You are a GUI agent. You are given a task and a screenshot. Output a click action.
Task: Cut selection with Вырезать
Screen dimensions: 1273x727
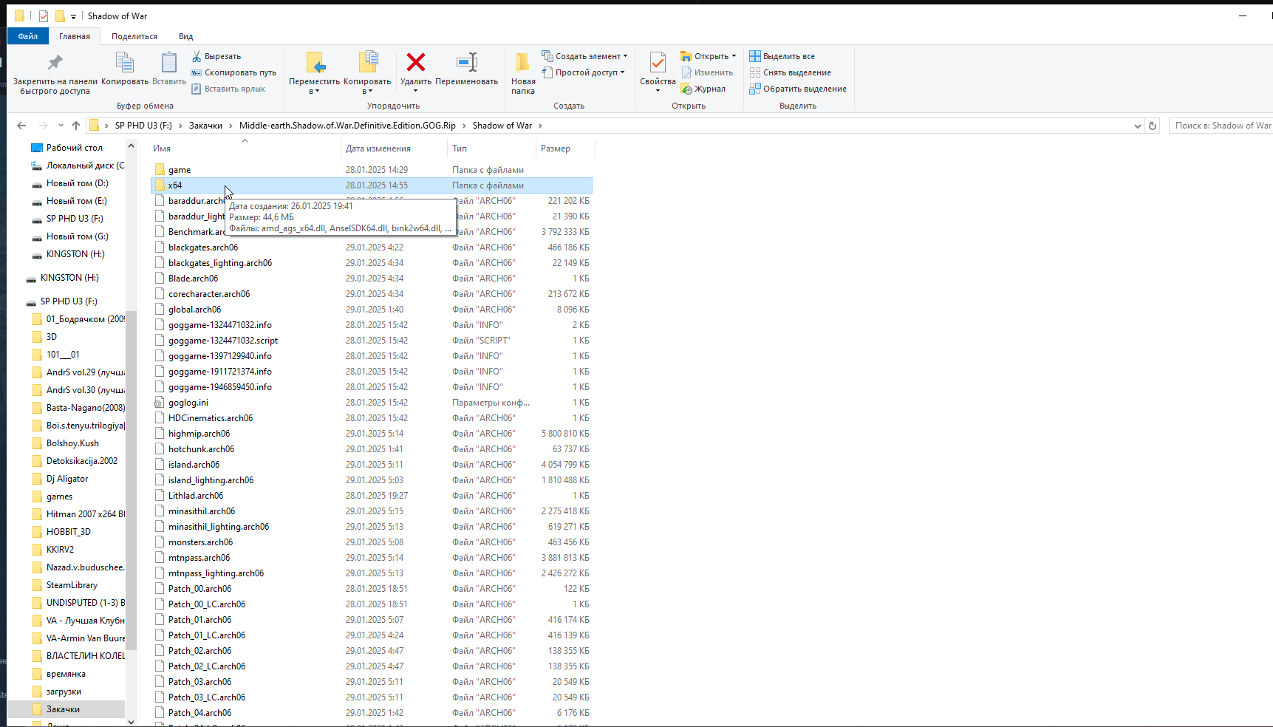click(216, 56)
